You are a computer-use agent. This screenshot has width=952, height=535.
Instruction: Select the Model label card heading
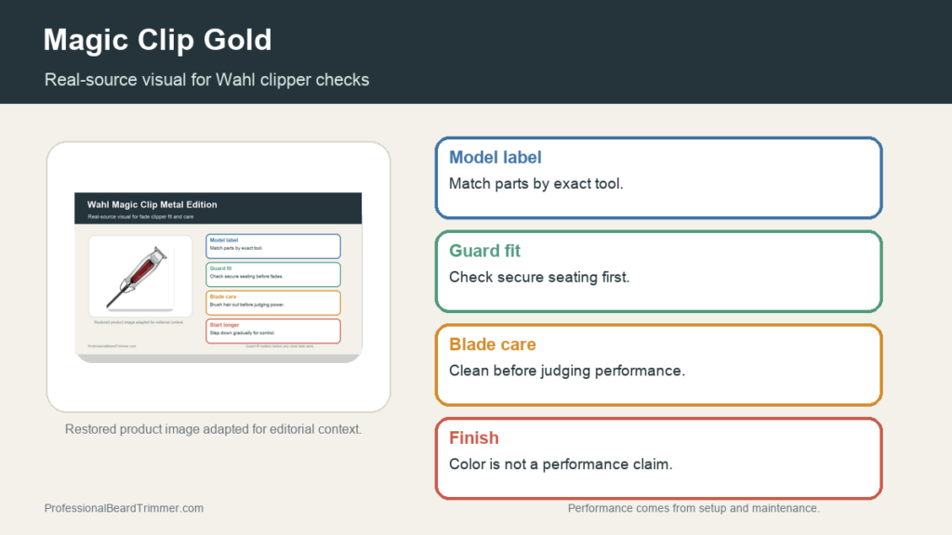click(x=495, y=158)
